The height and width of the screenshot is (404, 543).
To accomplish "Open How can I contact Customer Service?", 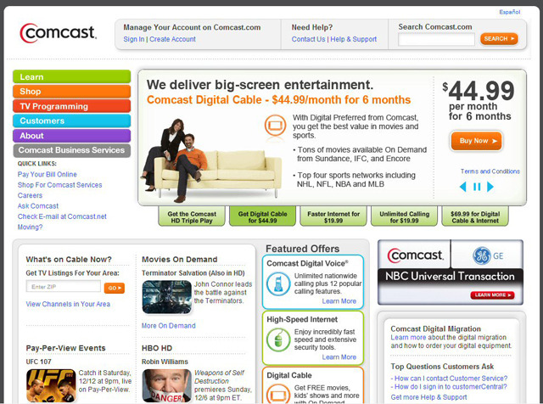I will (451, 378).
